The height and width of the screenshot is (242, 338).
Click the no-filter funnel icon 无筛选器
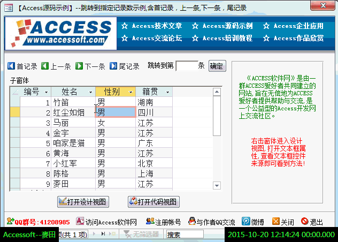[x=127, y=234]
